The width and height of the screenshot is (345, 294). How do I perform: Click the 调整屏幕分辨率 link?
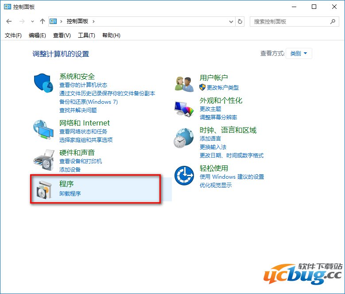point(218,117)
